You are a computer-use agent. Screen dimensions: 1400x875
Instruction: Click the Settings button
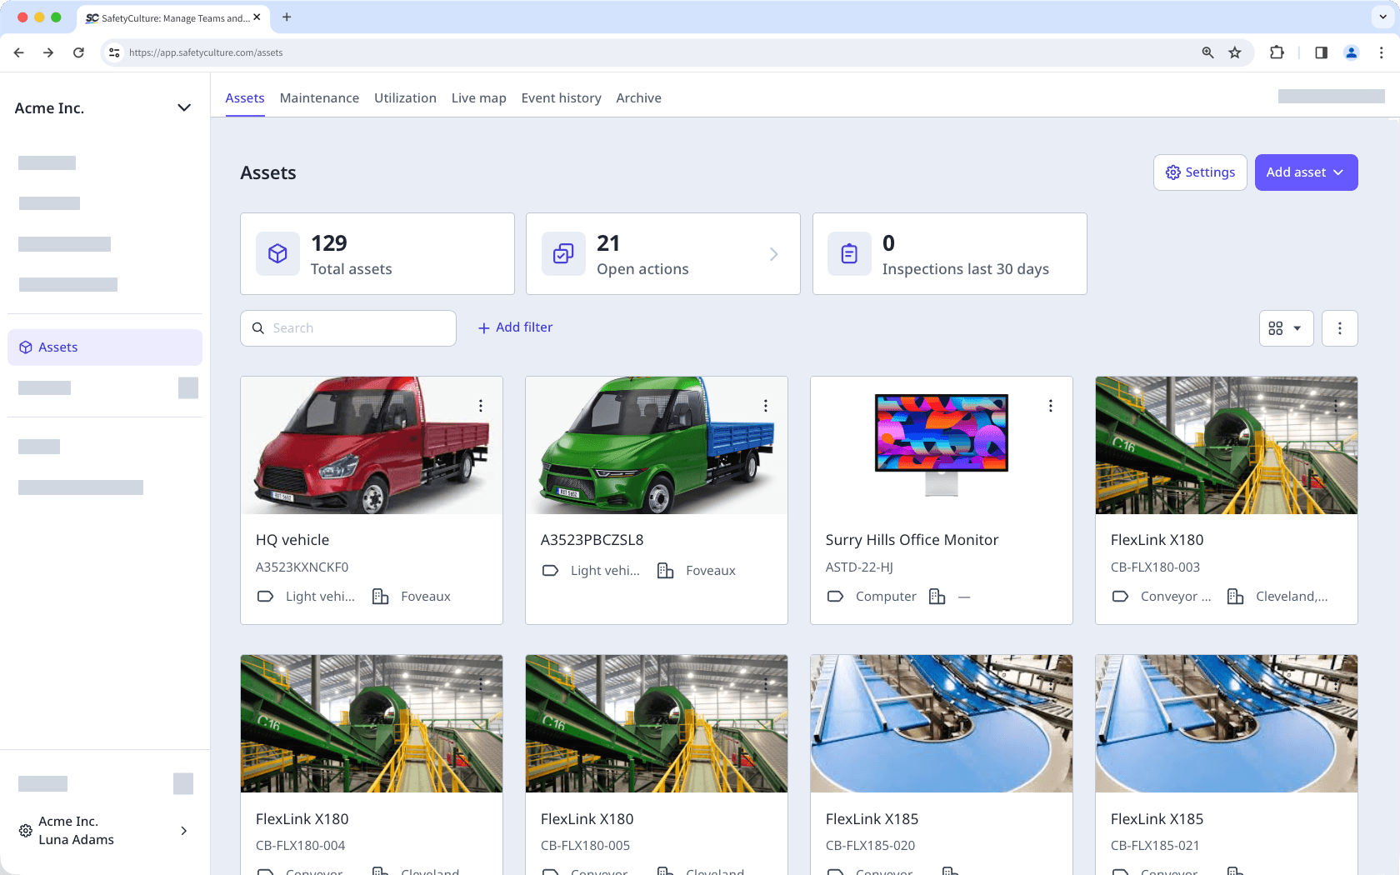[x=1200, y=172]
